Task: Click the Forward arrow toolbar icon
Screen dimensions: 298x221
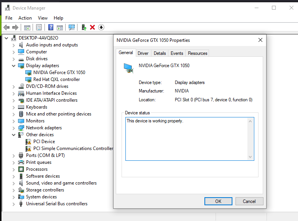Action: click(x=15, y=27)
